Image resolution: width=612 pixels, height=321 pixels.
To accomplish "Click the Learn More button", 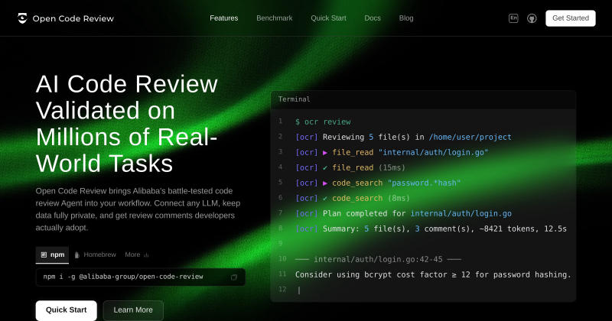I will [x=133, y=310].
